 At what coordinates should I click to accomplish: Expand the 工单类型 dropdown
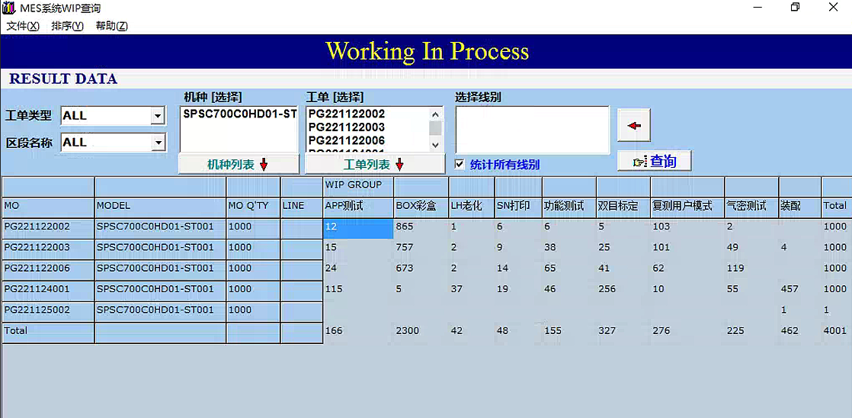157,116
